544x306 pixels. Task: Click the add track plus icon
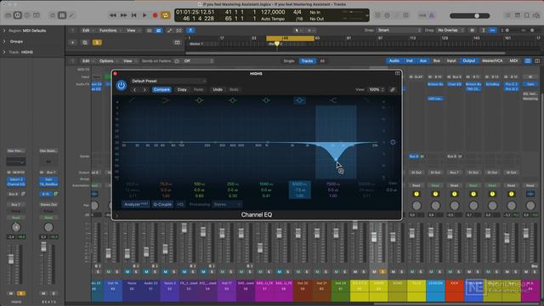pyautogui.click(x=72, y=42)
